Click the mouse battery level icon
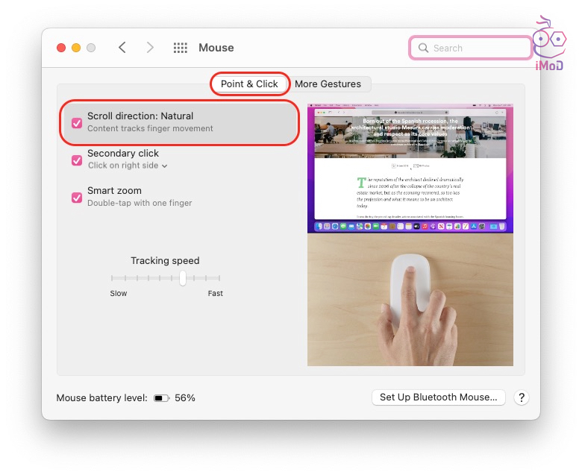This screenshot has width=582, height=475. tap(162, 398)
